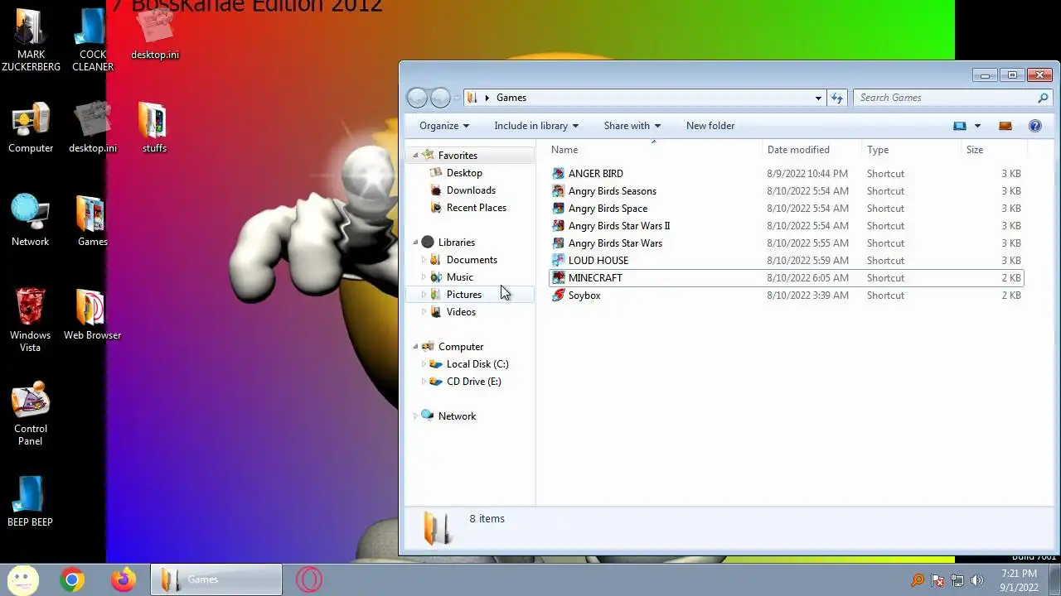This screenshot has width=1061, height=596.
Task: Click Games in the address bar path
Action: pyautogui.click(x=511, y=98)
